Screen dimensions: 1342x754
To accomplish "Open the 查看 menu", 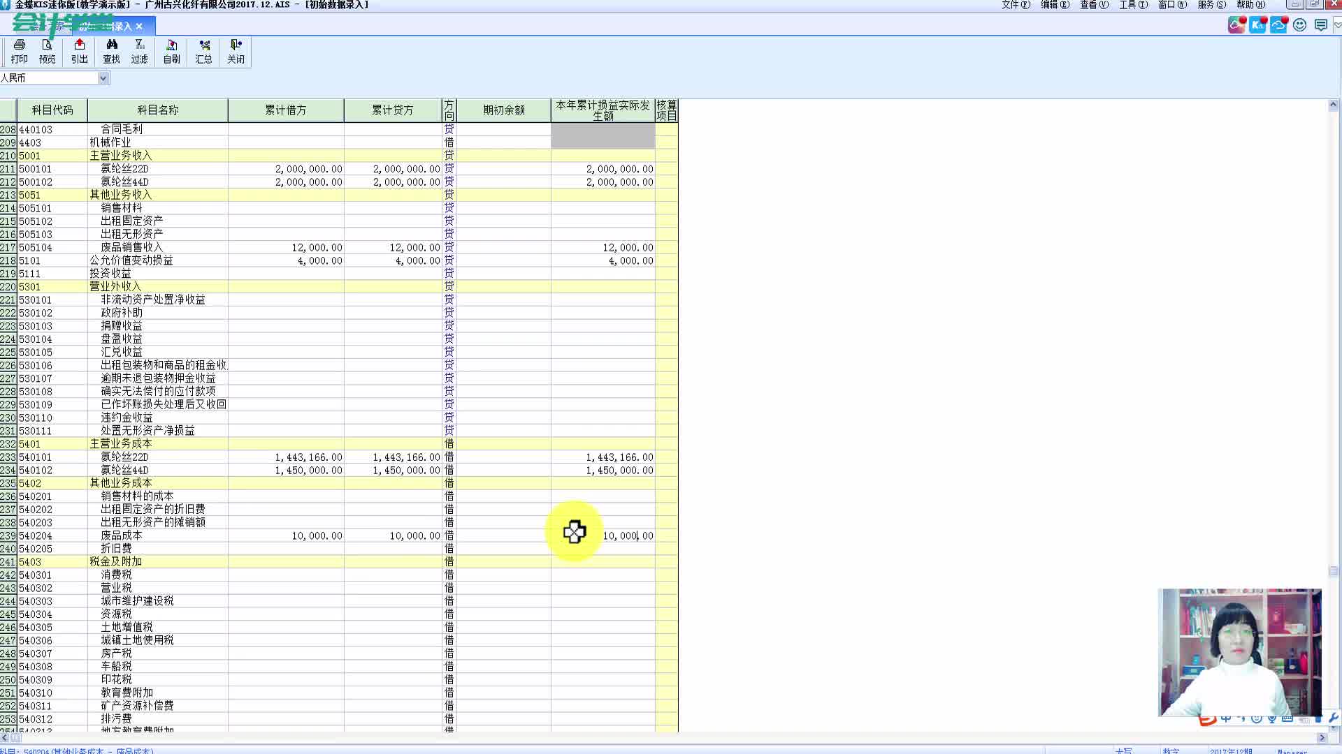I will point(1094,5).
